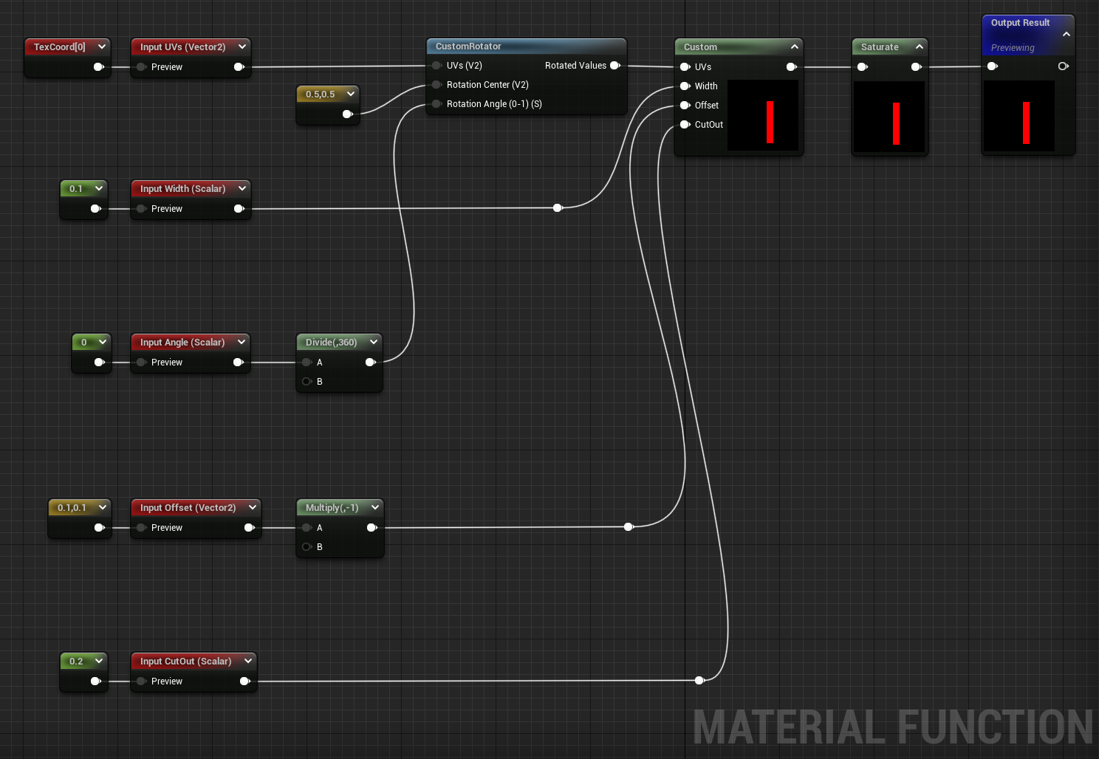Click the UVs input pin on the Custom node
The height and width of the screenshot is (759, 1099).
pyautogui.click(x=686, y=66)
